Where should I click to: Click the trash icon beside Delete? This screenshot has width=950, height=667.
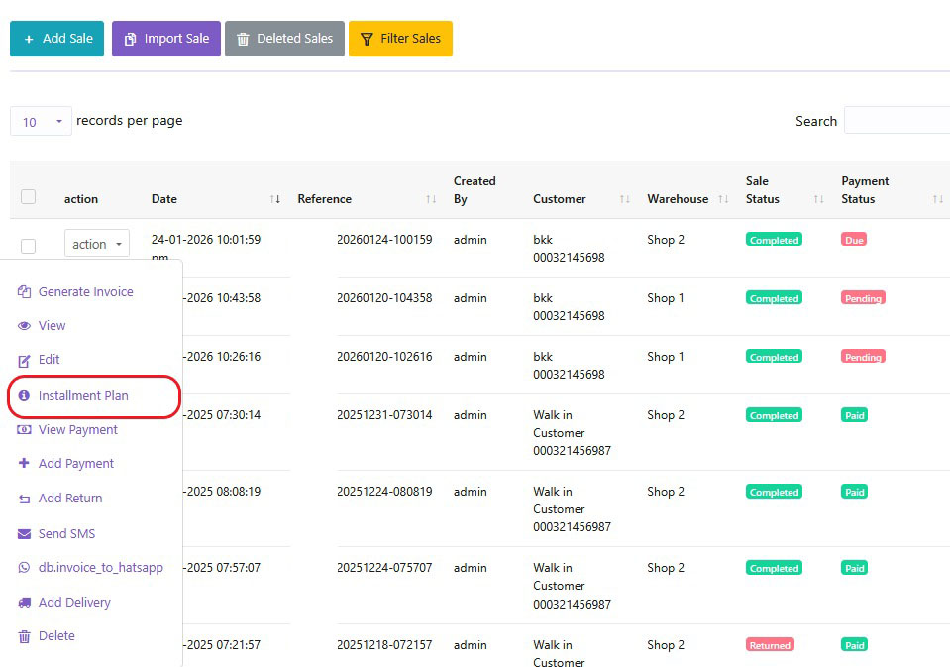25,637
